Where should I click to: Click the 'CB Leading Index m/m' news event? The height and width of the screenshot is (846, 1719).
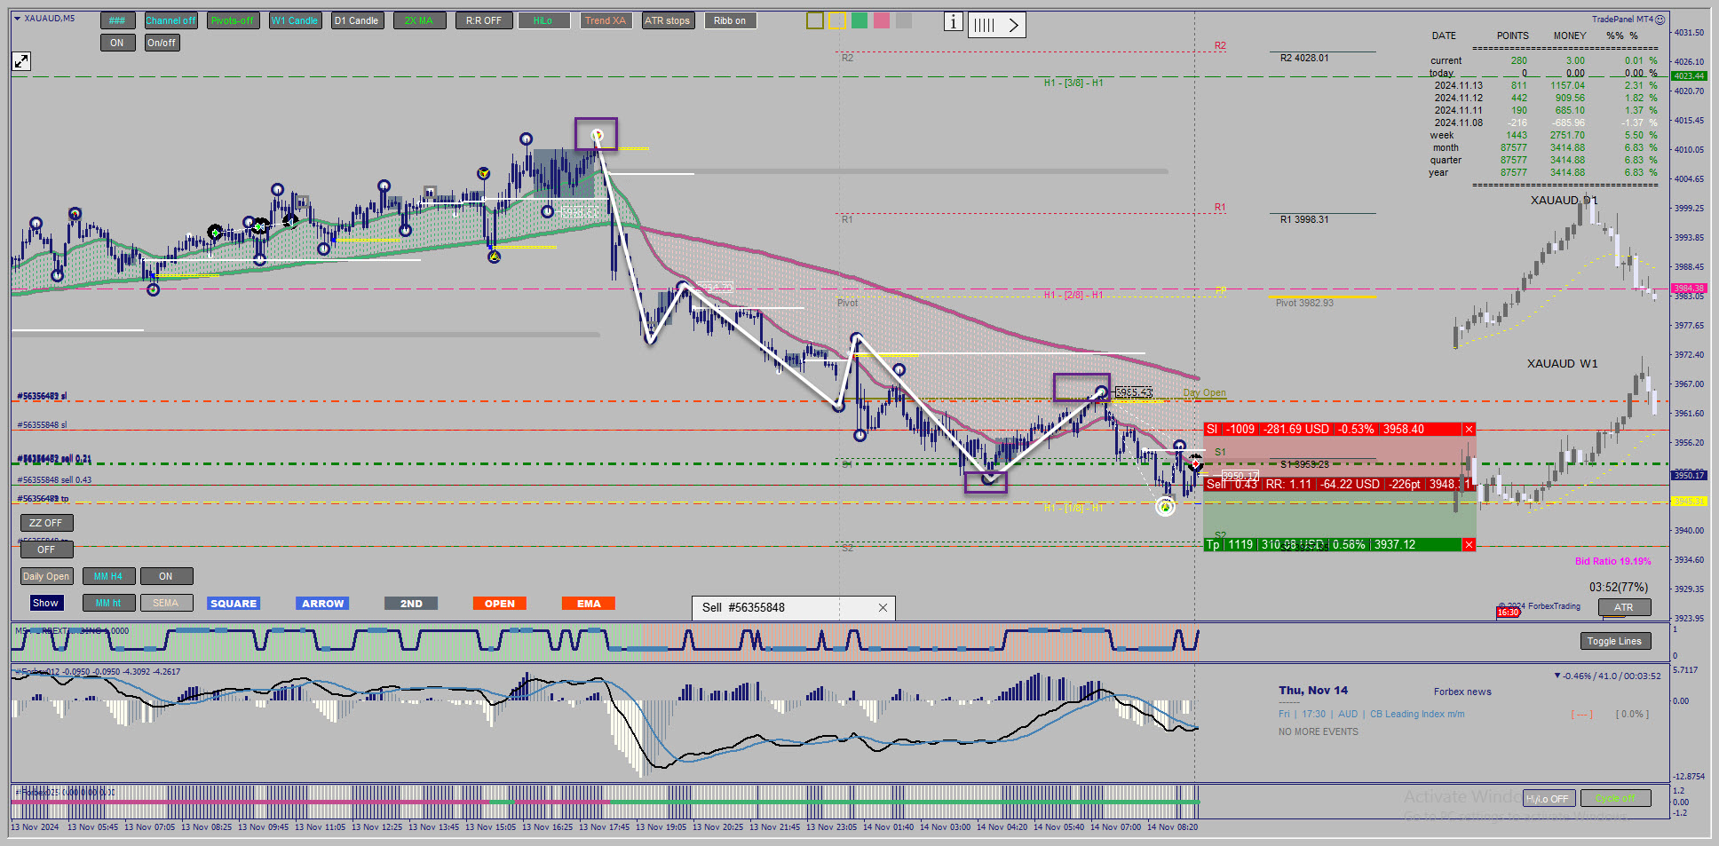tap(1417, 715)
